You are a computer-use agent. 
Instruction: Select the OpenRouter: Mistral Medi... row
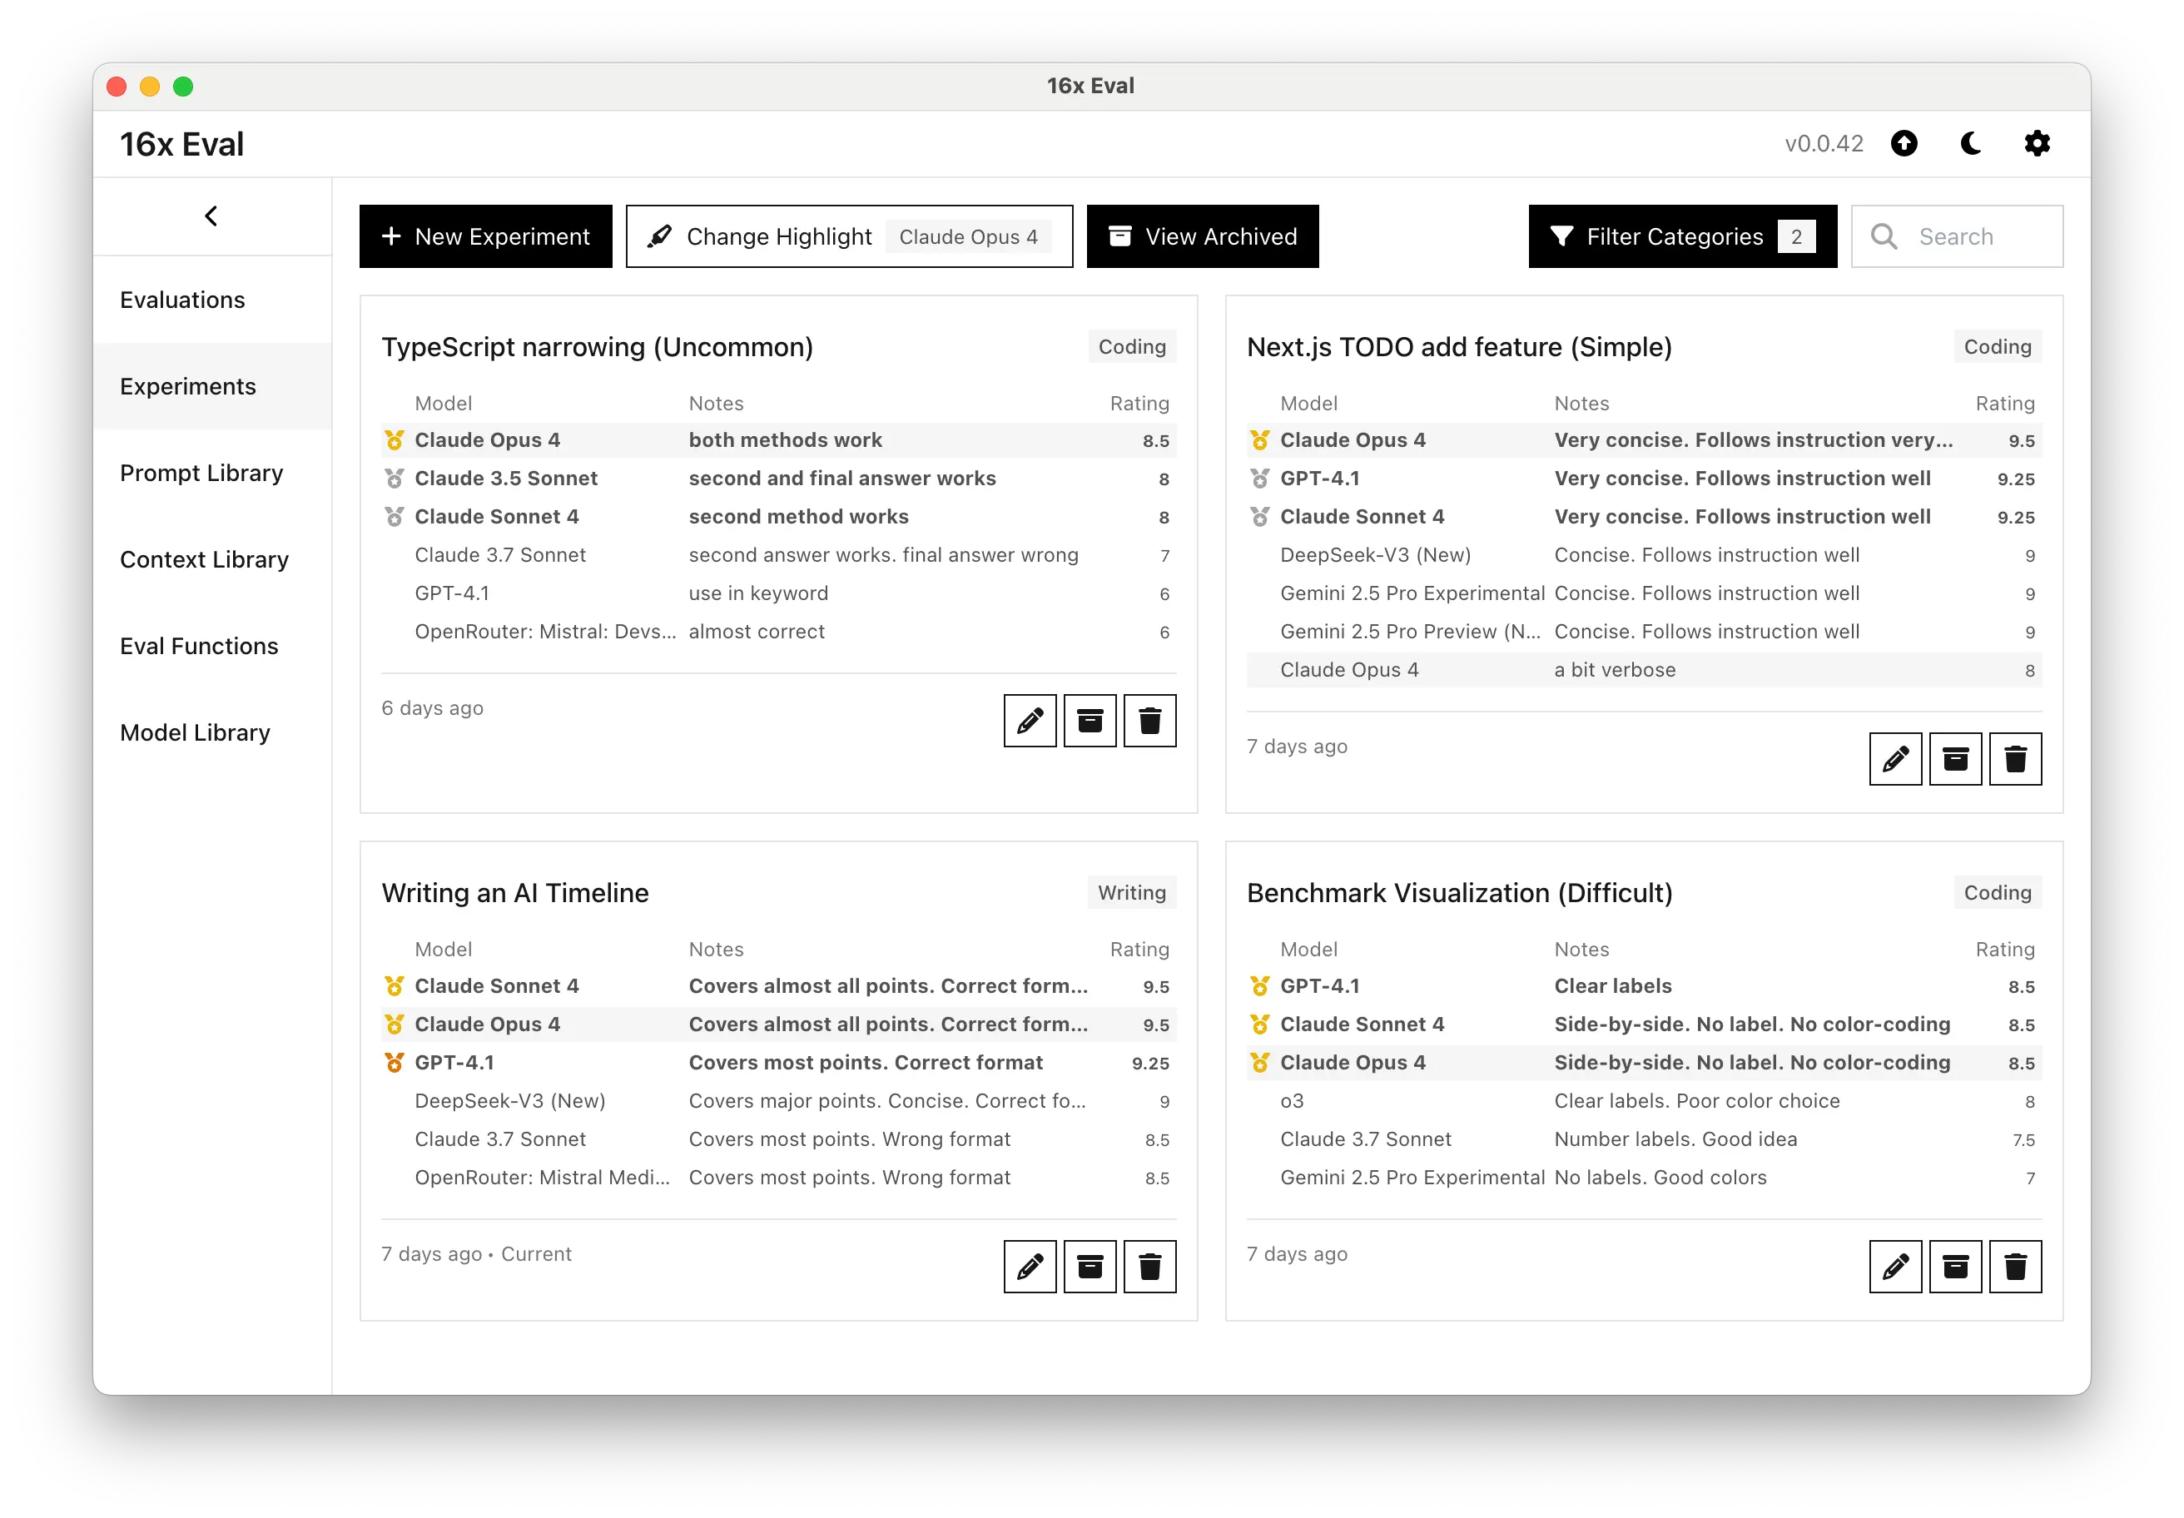click(778, 1178)
